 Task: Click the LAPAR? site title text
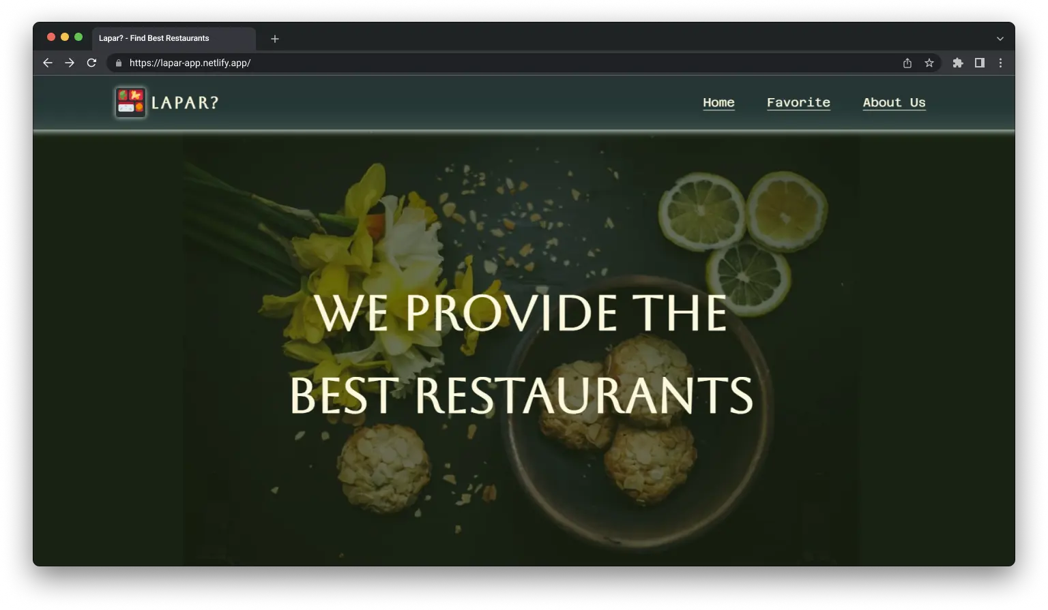pyautogui.click(x=186, y=102)
